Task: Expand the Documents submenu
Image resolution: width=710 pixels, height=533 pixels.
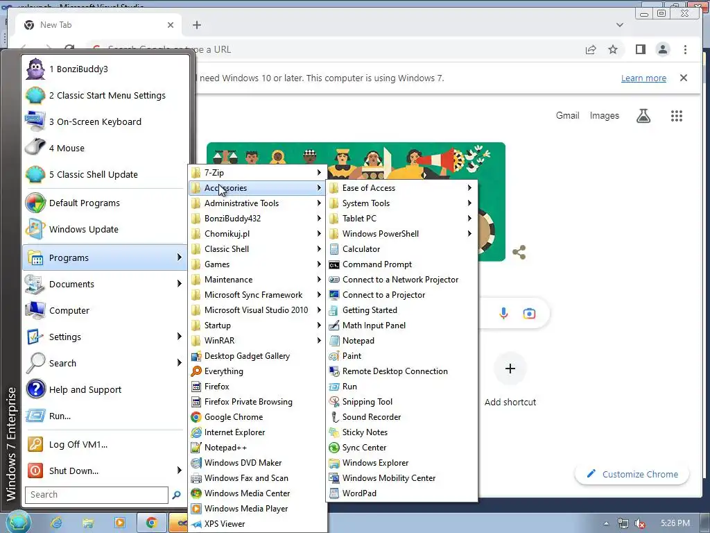Action: click(104, 284)
